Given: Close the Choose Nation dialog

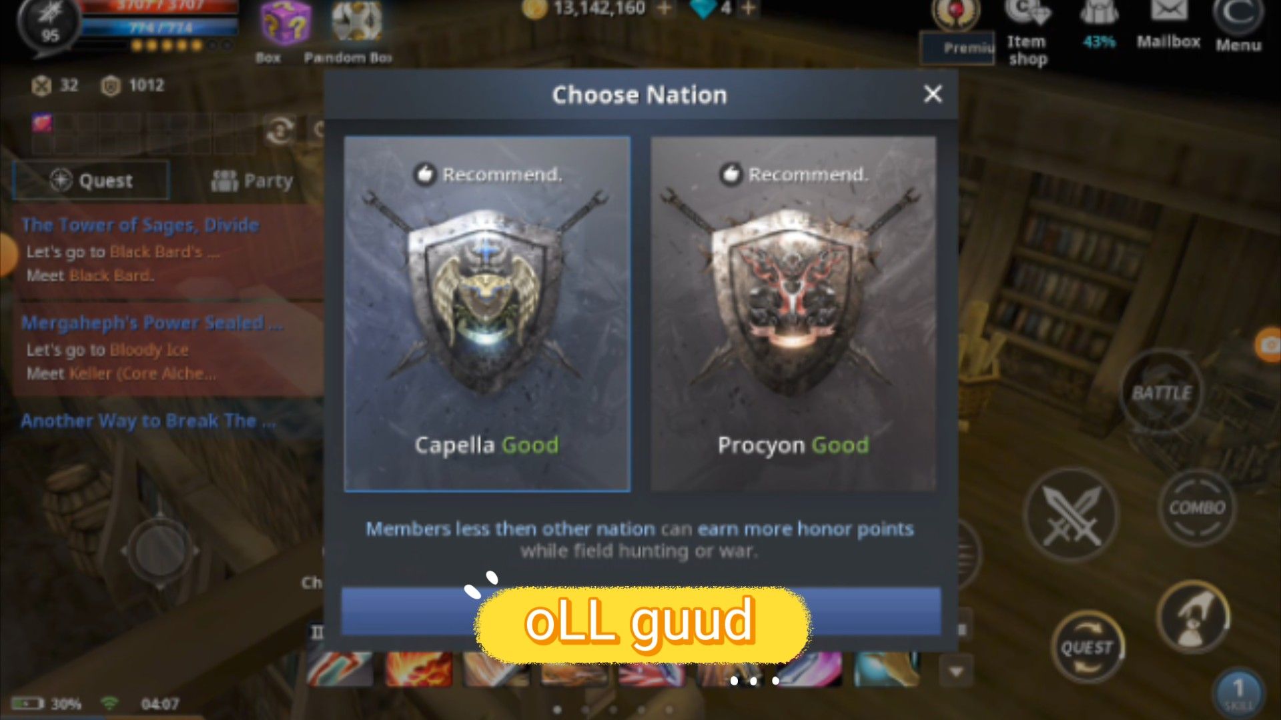Looking at the screenshot, I should pos(933,94).
